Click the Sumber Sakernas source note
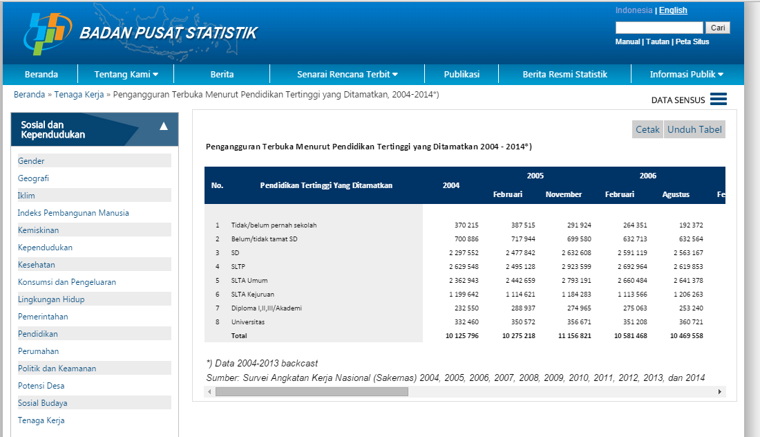 [x=455, y=378]
